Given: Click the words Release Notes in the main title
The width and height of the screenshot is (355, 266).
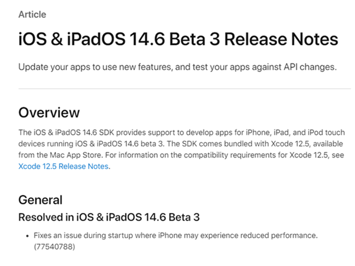Looking at the screenshot, I should point(281,39).
